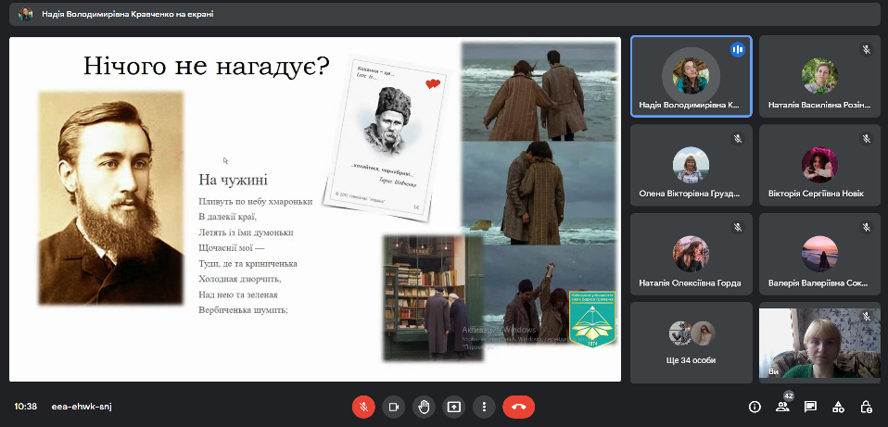Click the meeting code eea-ehwk-snj
Image resolution: width=888 pixels, height=427 pixels.
coord(82,406)
